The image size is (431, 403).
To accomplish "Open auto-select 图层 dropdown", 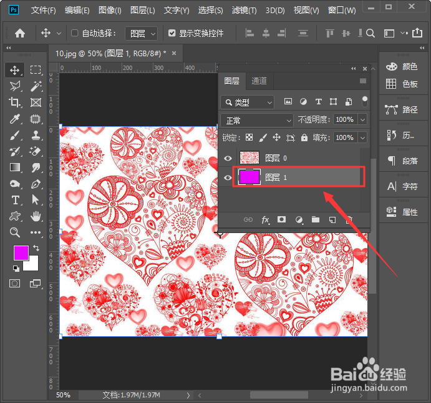I will 142,33.
